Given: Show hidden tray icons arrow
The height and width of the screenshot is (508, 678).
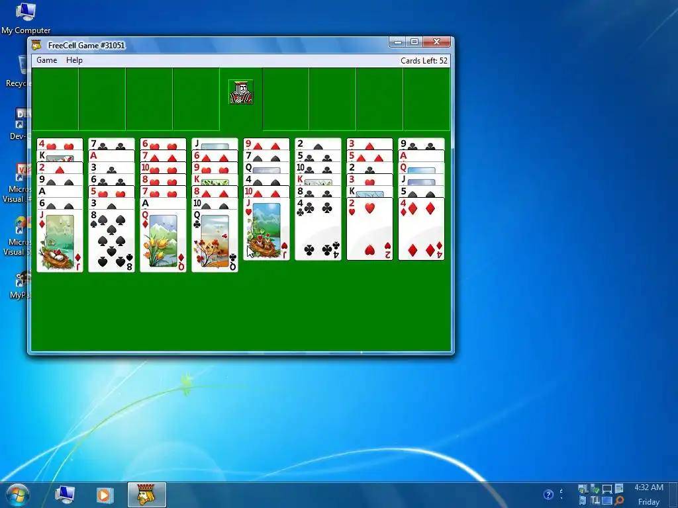Looking at the screenshot, I should 561,495.
